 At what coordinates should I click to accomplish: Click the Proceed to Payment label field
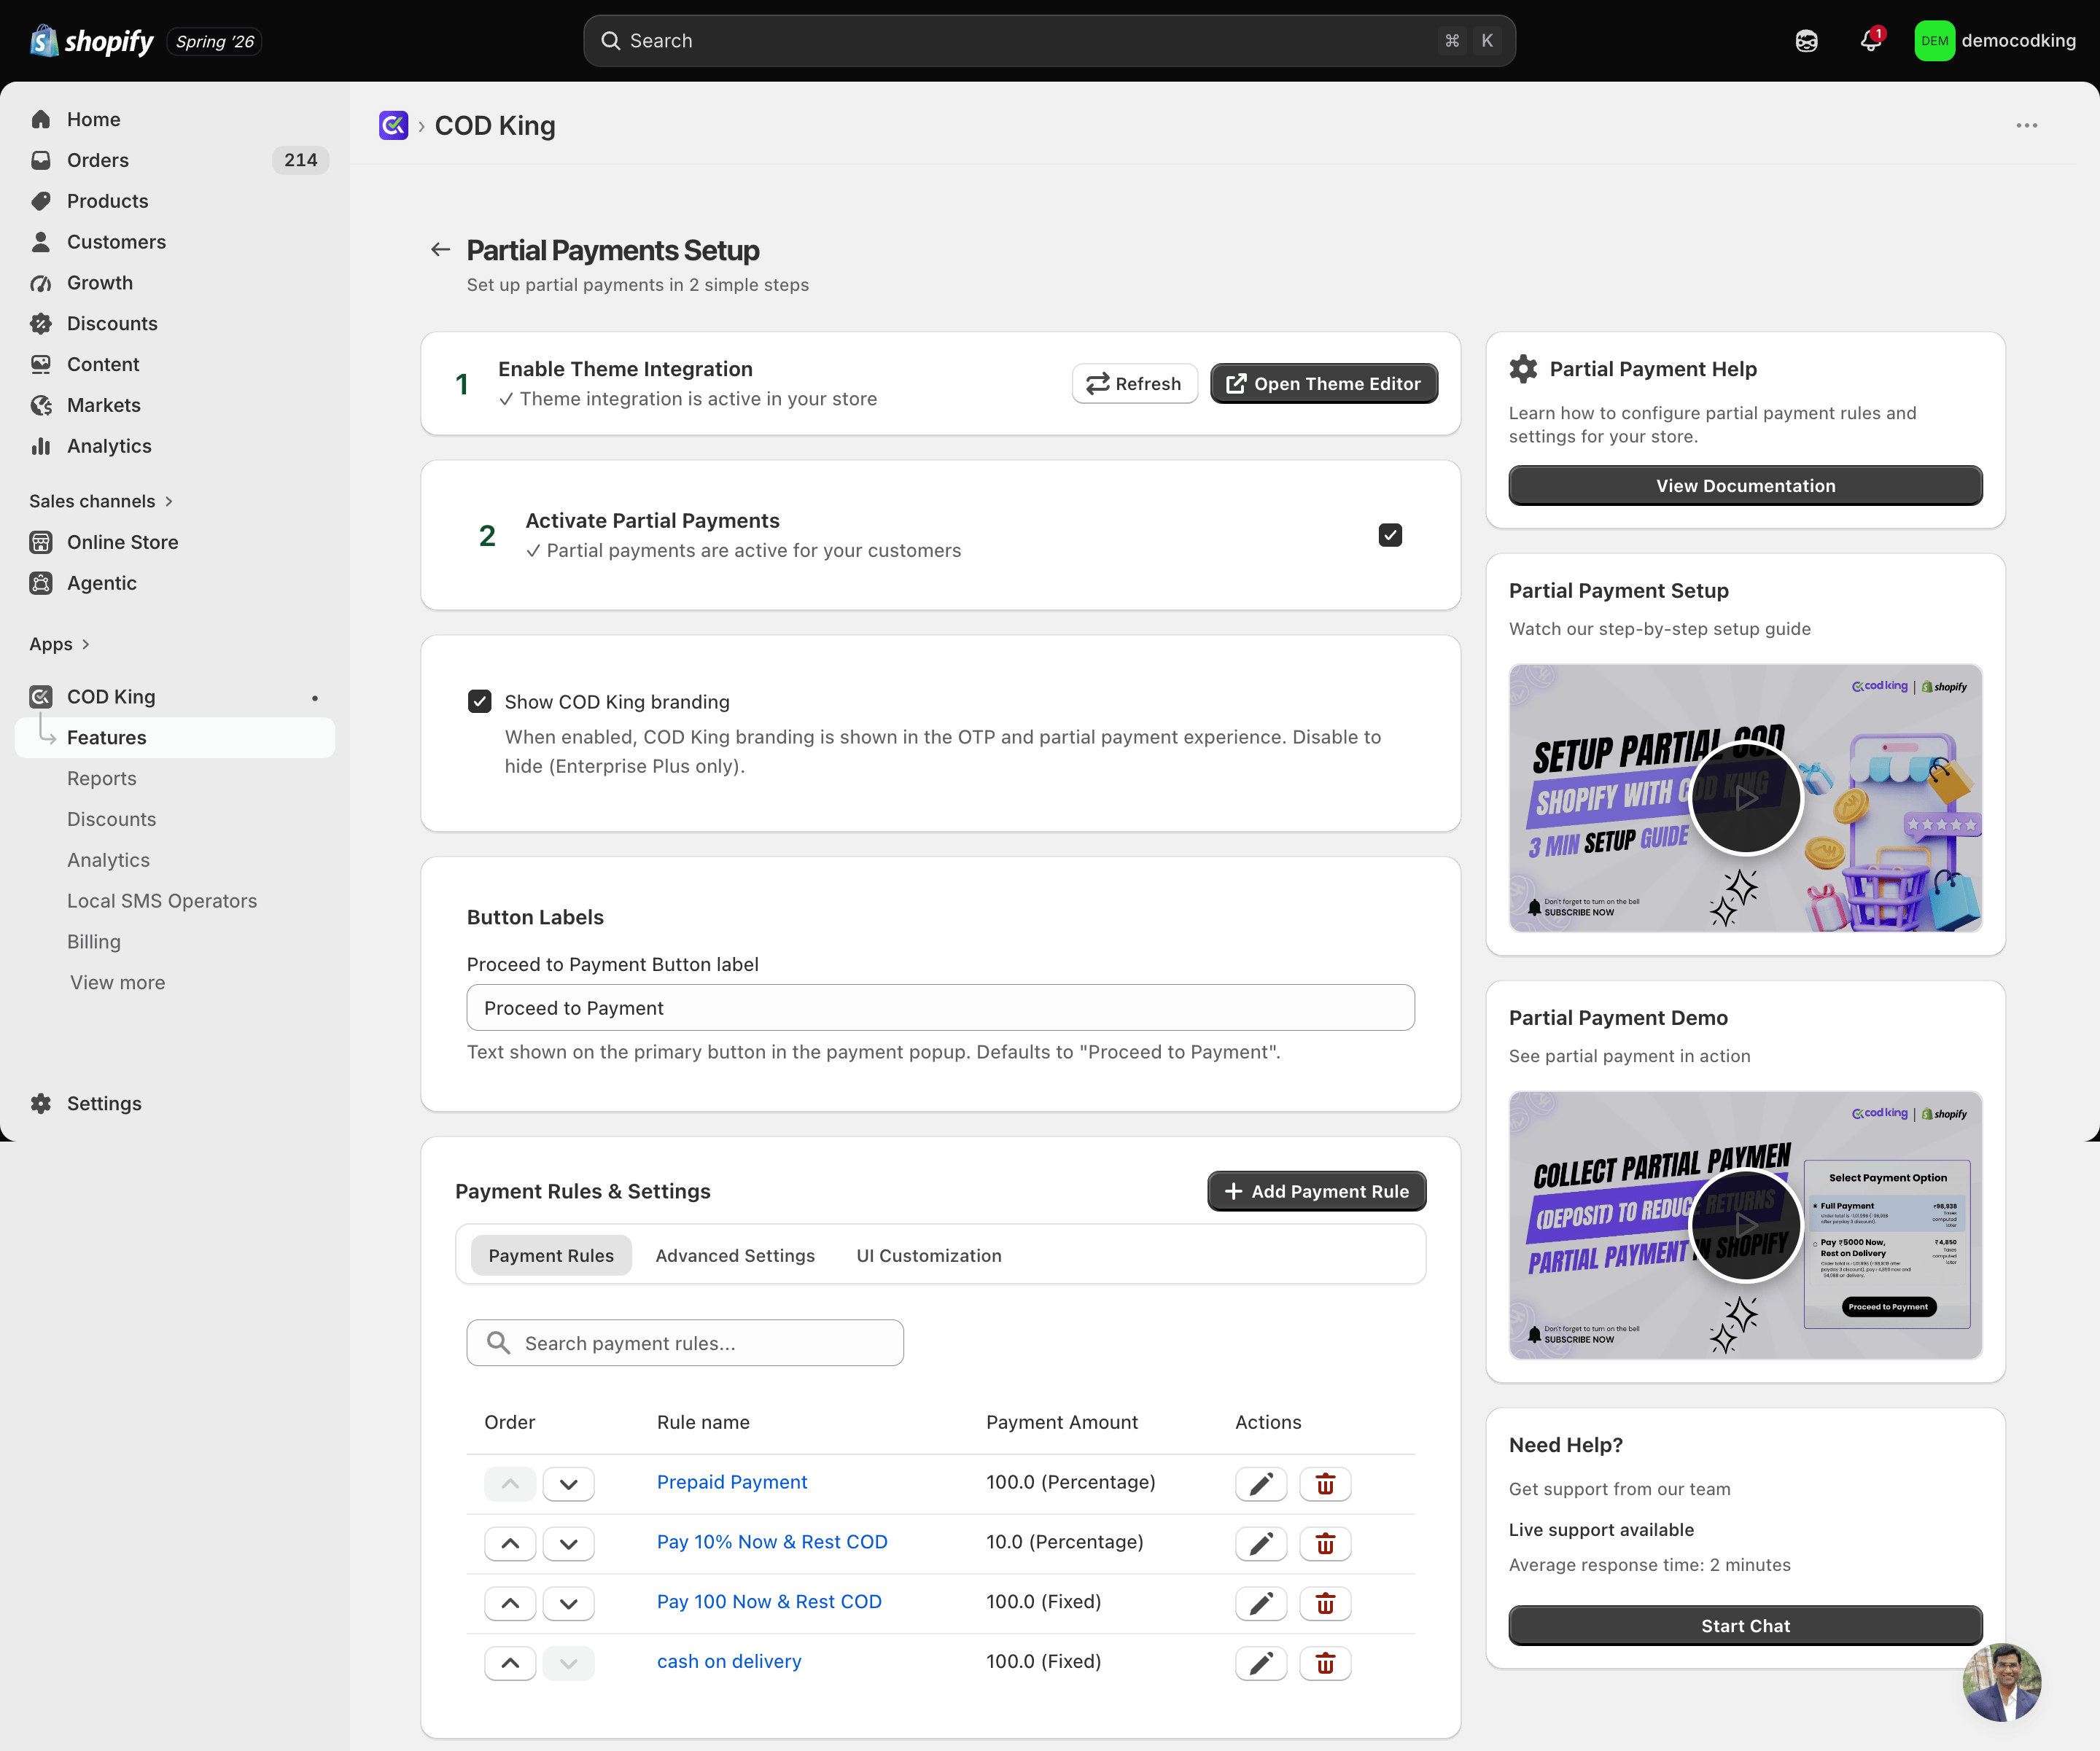click(x=940, y=1008)
